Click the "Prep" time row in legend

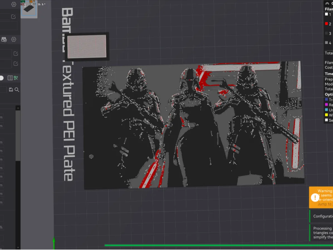coord(329,79)
